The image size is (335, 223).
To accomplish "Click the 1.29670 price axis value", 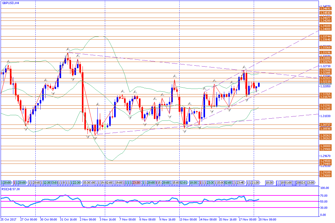I will (x=325, y=156).
